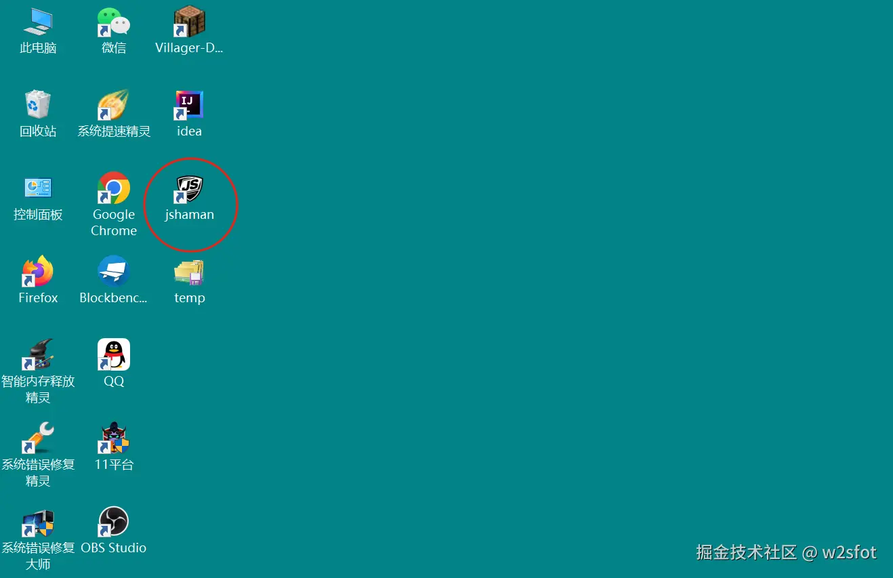893x578 pixels.
Task: Select the Google Chrome shortcut icon
Action: pyautogui.click(x=114, y=188)
